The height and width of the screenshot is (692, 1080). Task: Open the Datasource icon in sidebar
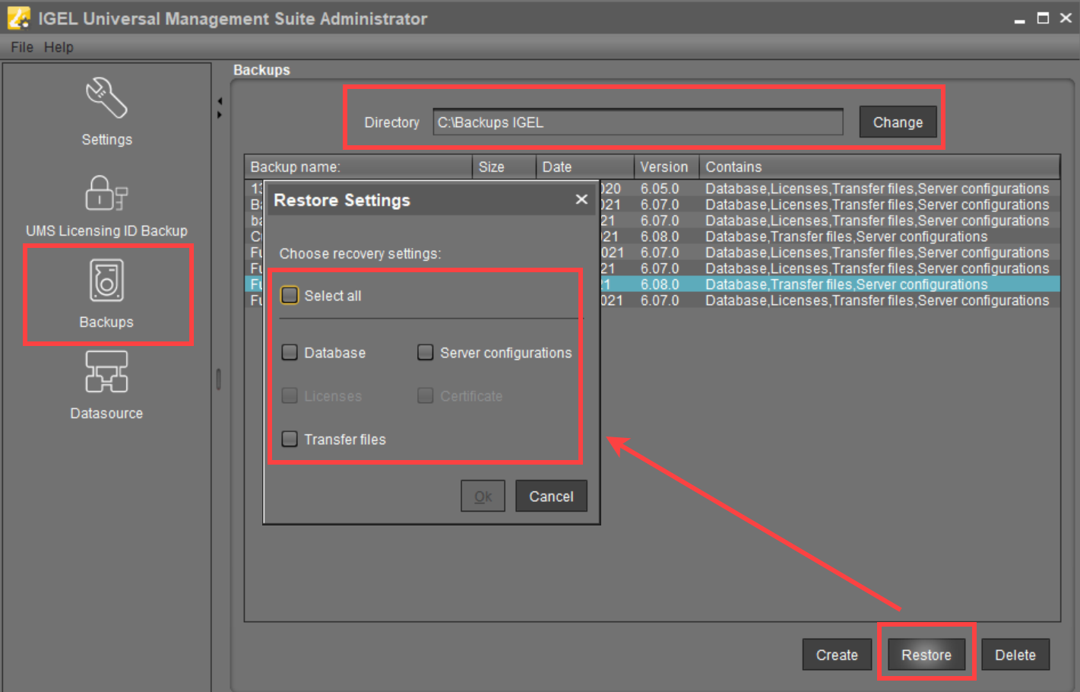tap(106, 372)
